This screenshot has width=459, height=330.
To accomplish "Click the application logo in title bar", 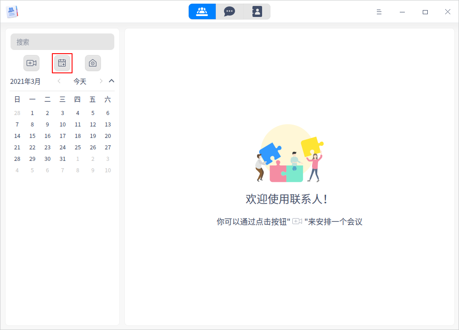I will click(x=12, y=12).
